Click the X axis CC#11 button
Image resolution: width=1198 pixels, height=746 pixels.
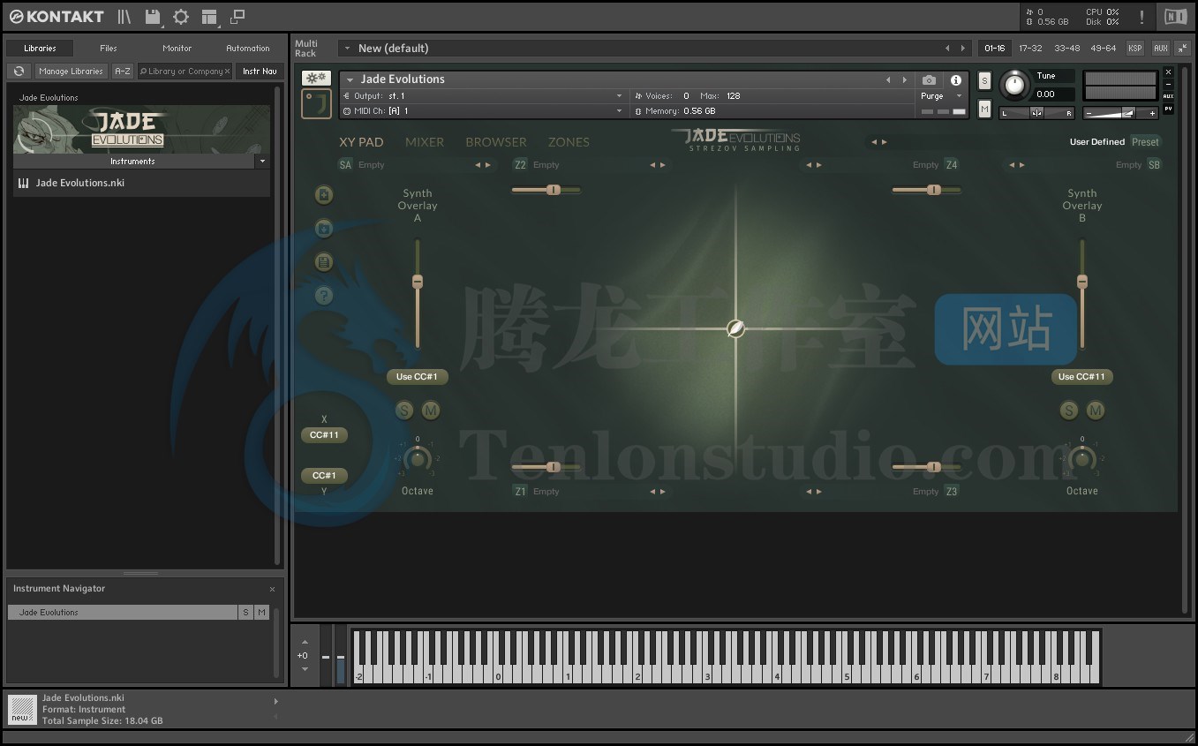pyautogui.click(x=324, y=435)
